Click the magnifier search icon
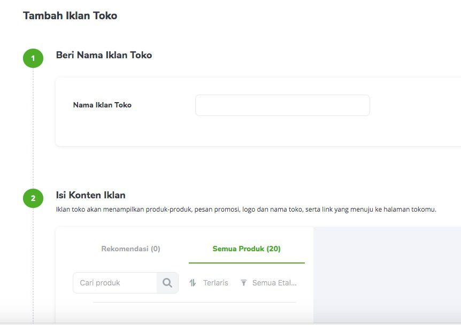Screen dimensions: 461x325 click(x=167, y=283)
